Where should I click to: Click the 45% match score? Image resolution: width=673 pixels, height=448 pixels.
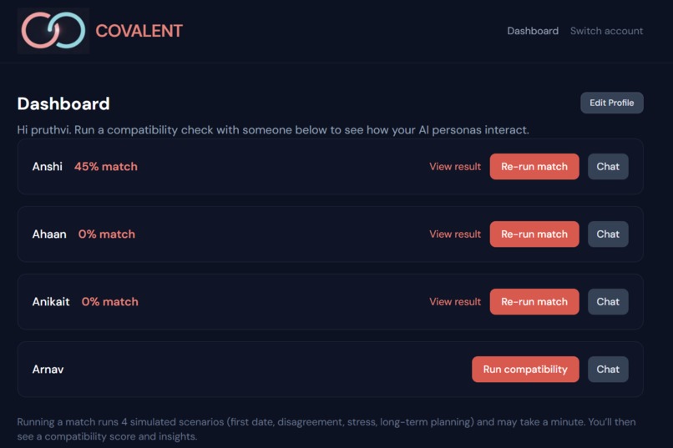[106, 167]
